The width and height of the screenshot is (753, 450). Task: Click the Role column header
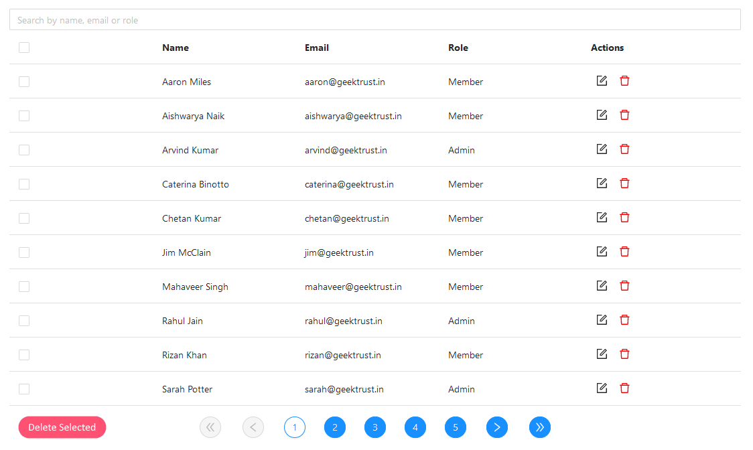tap(458, 48)
